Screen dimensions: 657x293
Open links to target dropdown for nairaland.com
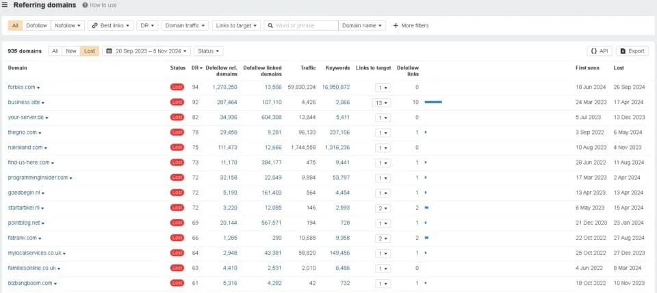(383, 148)
